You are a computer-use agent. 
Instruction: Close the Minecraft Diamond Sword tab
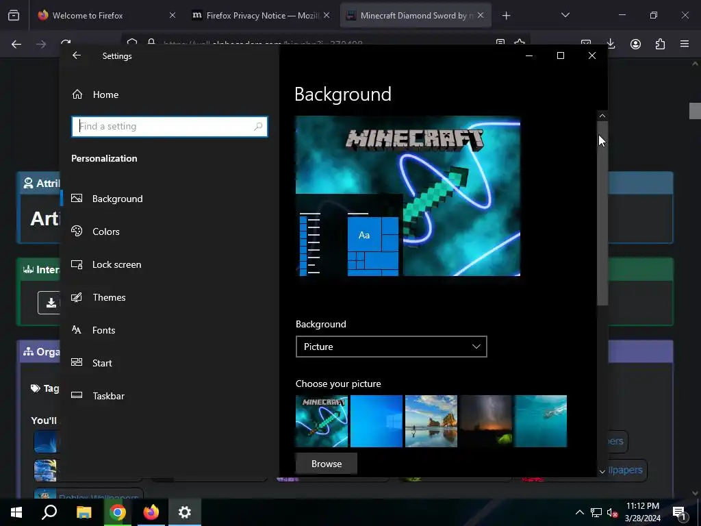(481, 15)
